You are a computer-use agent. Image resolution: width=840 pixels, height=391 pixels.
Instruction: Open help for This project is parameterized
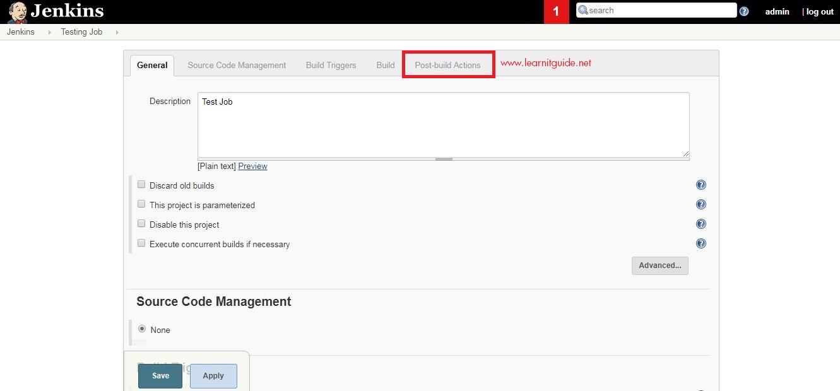(x=701, y=204)
